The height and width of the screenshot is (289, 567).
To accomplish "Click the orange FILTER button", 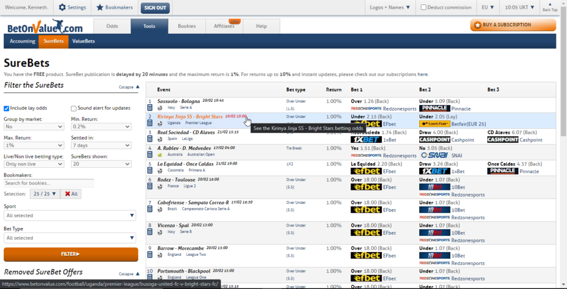I will pos(71,254).
